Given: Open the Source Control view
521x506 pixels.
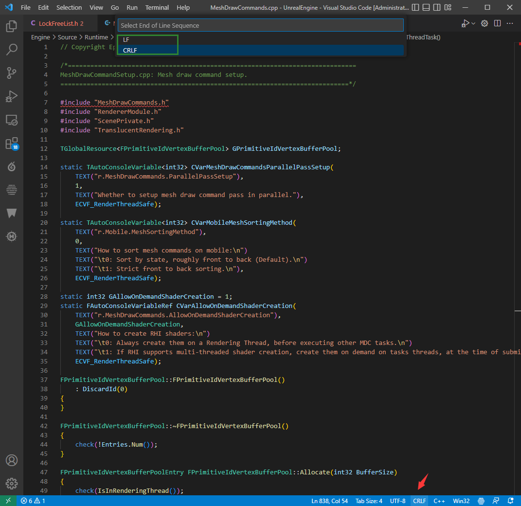Looking at the screenshot, I should pos(12,73).
